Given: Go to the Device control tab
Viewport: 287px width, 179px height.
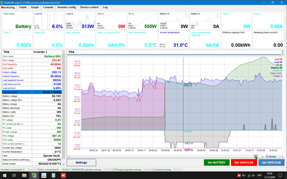Looking at the screenshot, I should pos(89,7).
